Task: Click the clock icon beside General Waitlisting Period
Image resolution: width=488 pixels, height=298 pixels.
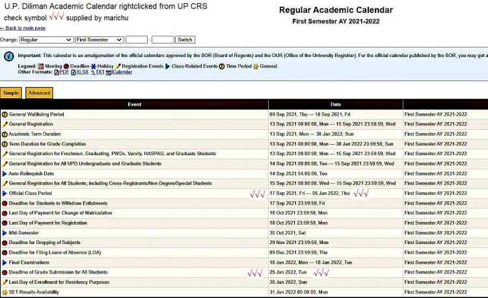Action: 5,114
